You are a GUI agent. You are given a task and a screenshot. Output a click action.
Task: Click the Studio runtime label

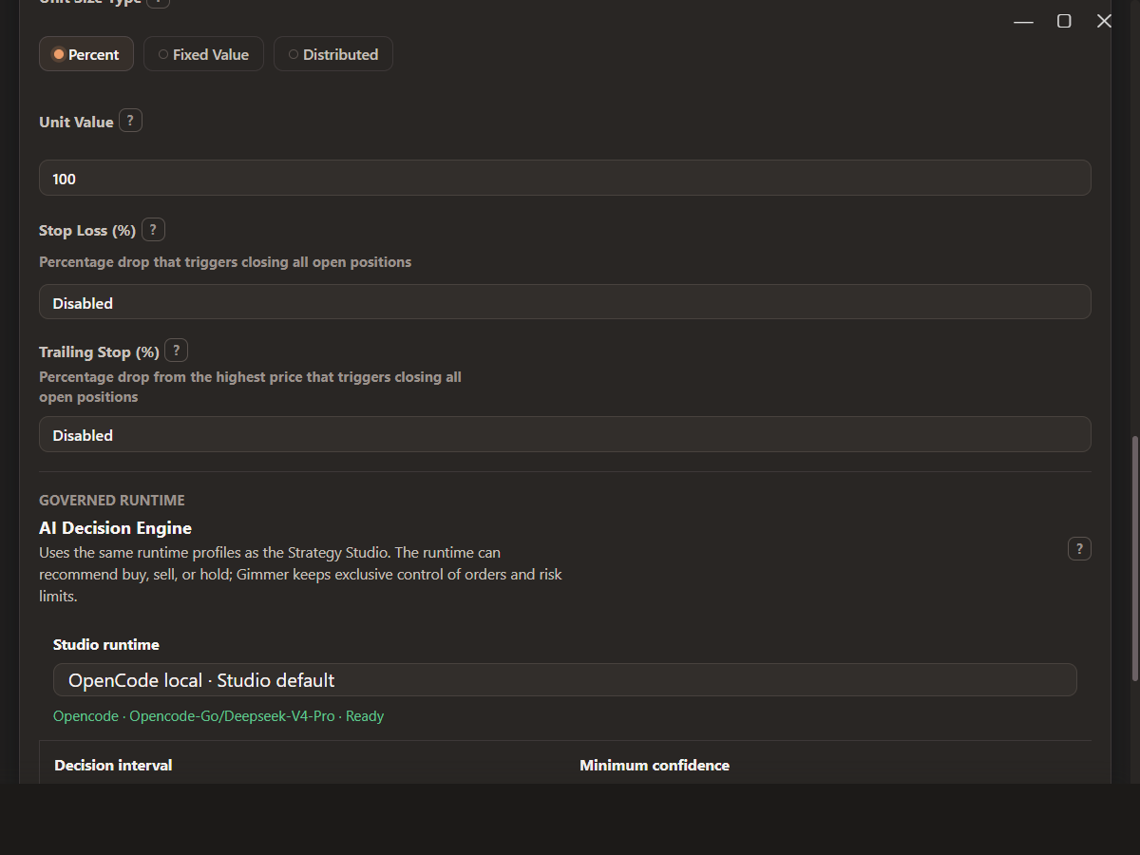tap(106, 645)
